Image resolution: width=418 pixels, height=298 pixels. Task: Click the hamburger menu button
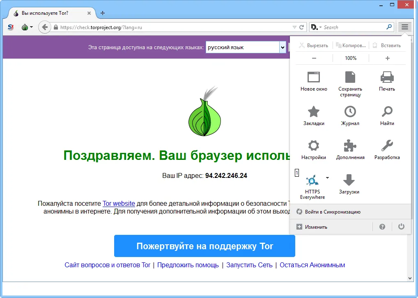[404, 27]
